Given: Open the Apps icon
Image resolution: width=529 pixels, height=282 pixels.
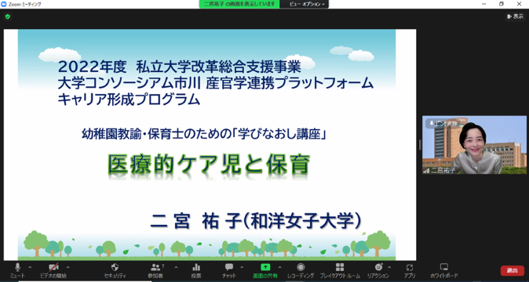Looking at the screenshot, I should click(410, 270).
